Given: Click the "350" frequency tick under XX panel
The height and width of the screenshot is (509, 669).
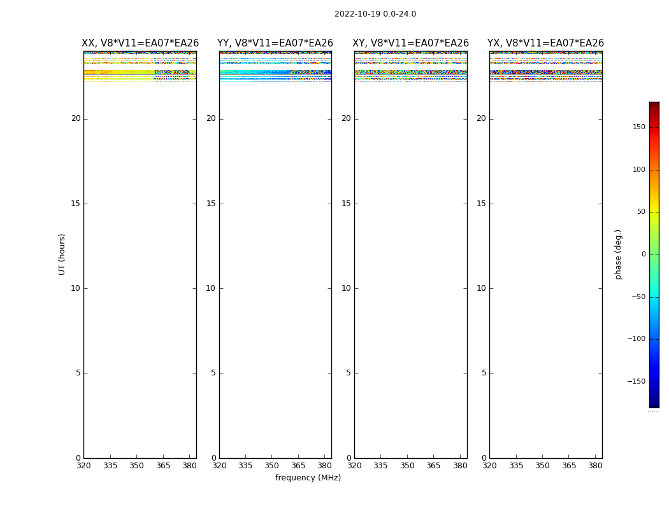Looking at the screenshot, I should [x=136, y=466].
